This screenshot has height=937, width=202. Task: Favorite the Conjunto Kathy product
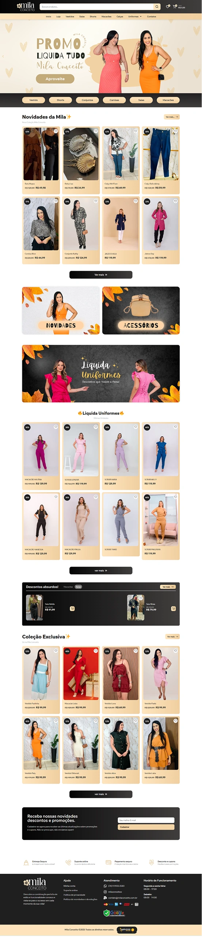point(96,201)
